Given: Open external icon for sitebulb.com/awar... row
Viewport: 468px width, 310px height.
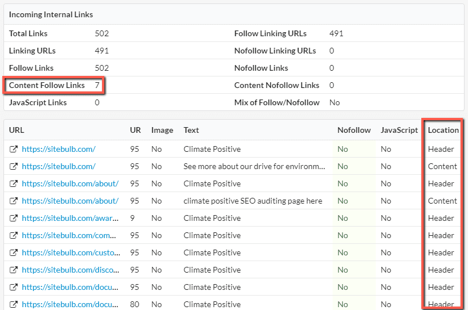Looking at the screenshot, I should tap(13, 218).
